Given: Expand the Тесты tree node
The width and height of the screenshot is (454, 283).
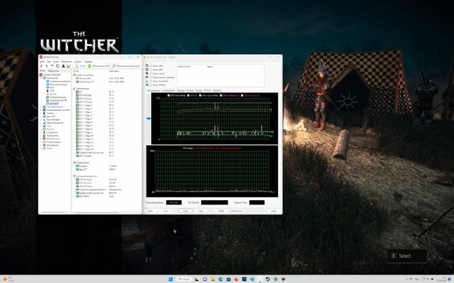Looking at the screenshot, I should tap(41, 148).
